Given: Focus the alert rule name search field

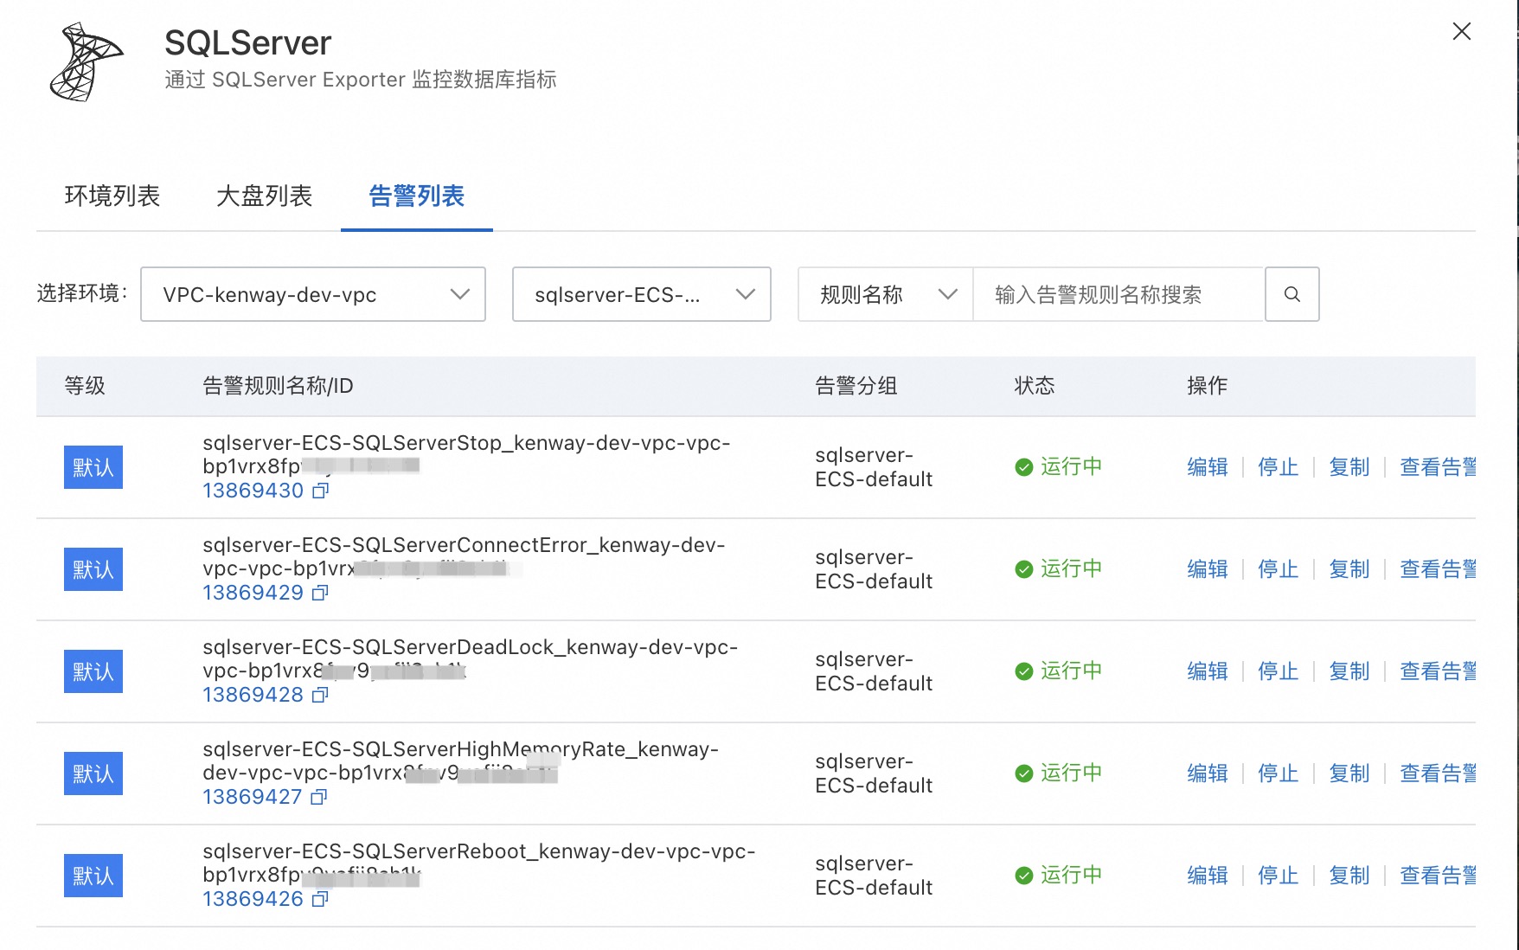Looking at the screenshot, I should pos(1119,294).
